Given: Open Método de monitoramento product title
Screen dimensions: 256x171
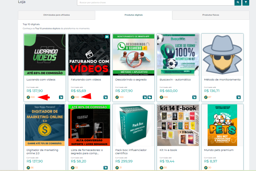Looking at the screenshot, I should point(222,80).
